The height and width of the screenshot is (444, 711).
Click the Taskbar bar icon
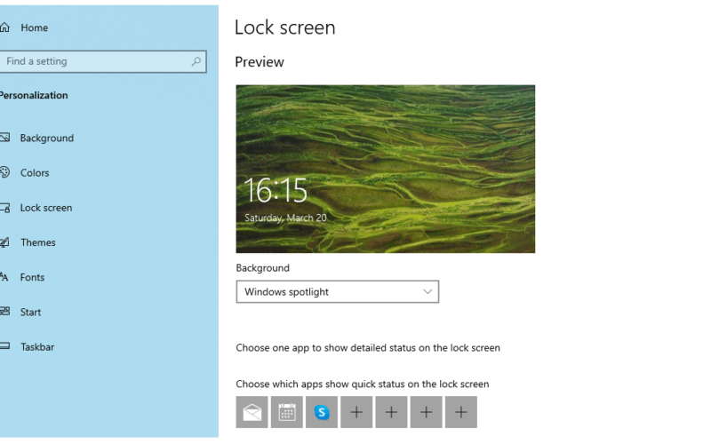4,346
